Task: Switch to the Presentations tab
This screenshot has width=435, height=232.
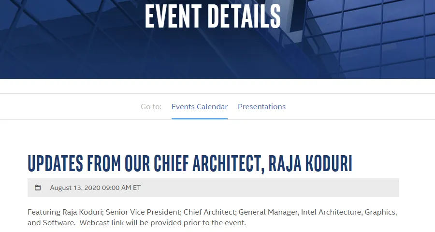Action: pos(261,106)
